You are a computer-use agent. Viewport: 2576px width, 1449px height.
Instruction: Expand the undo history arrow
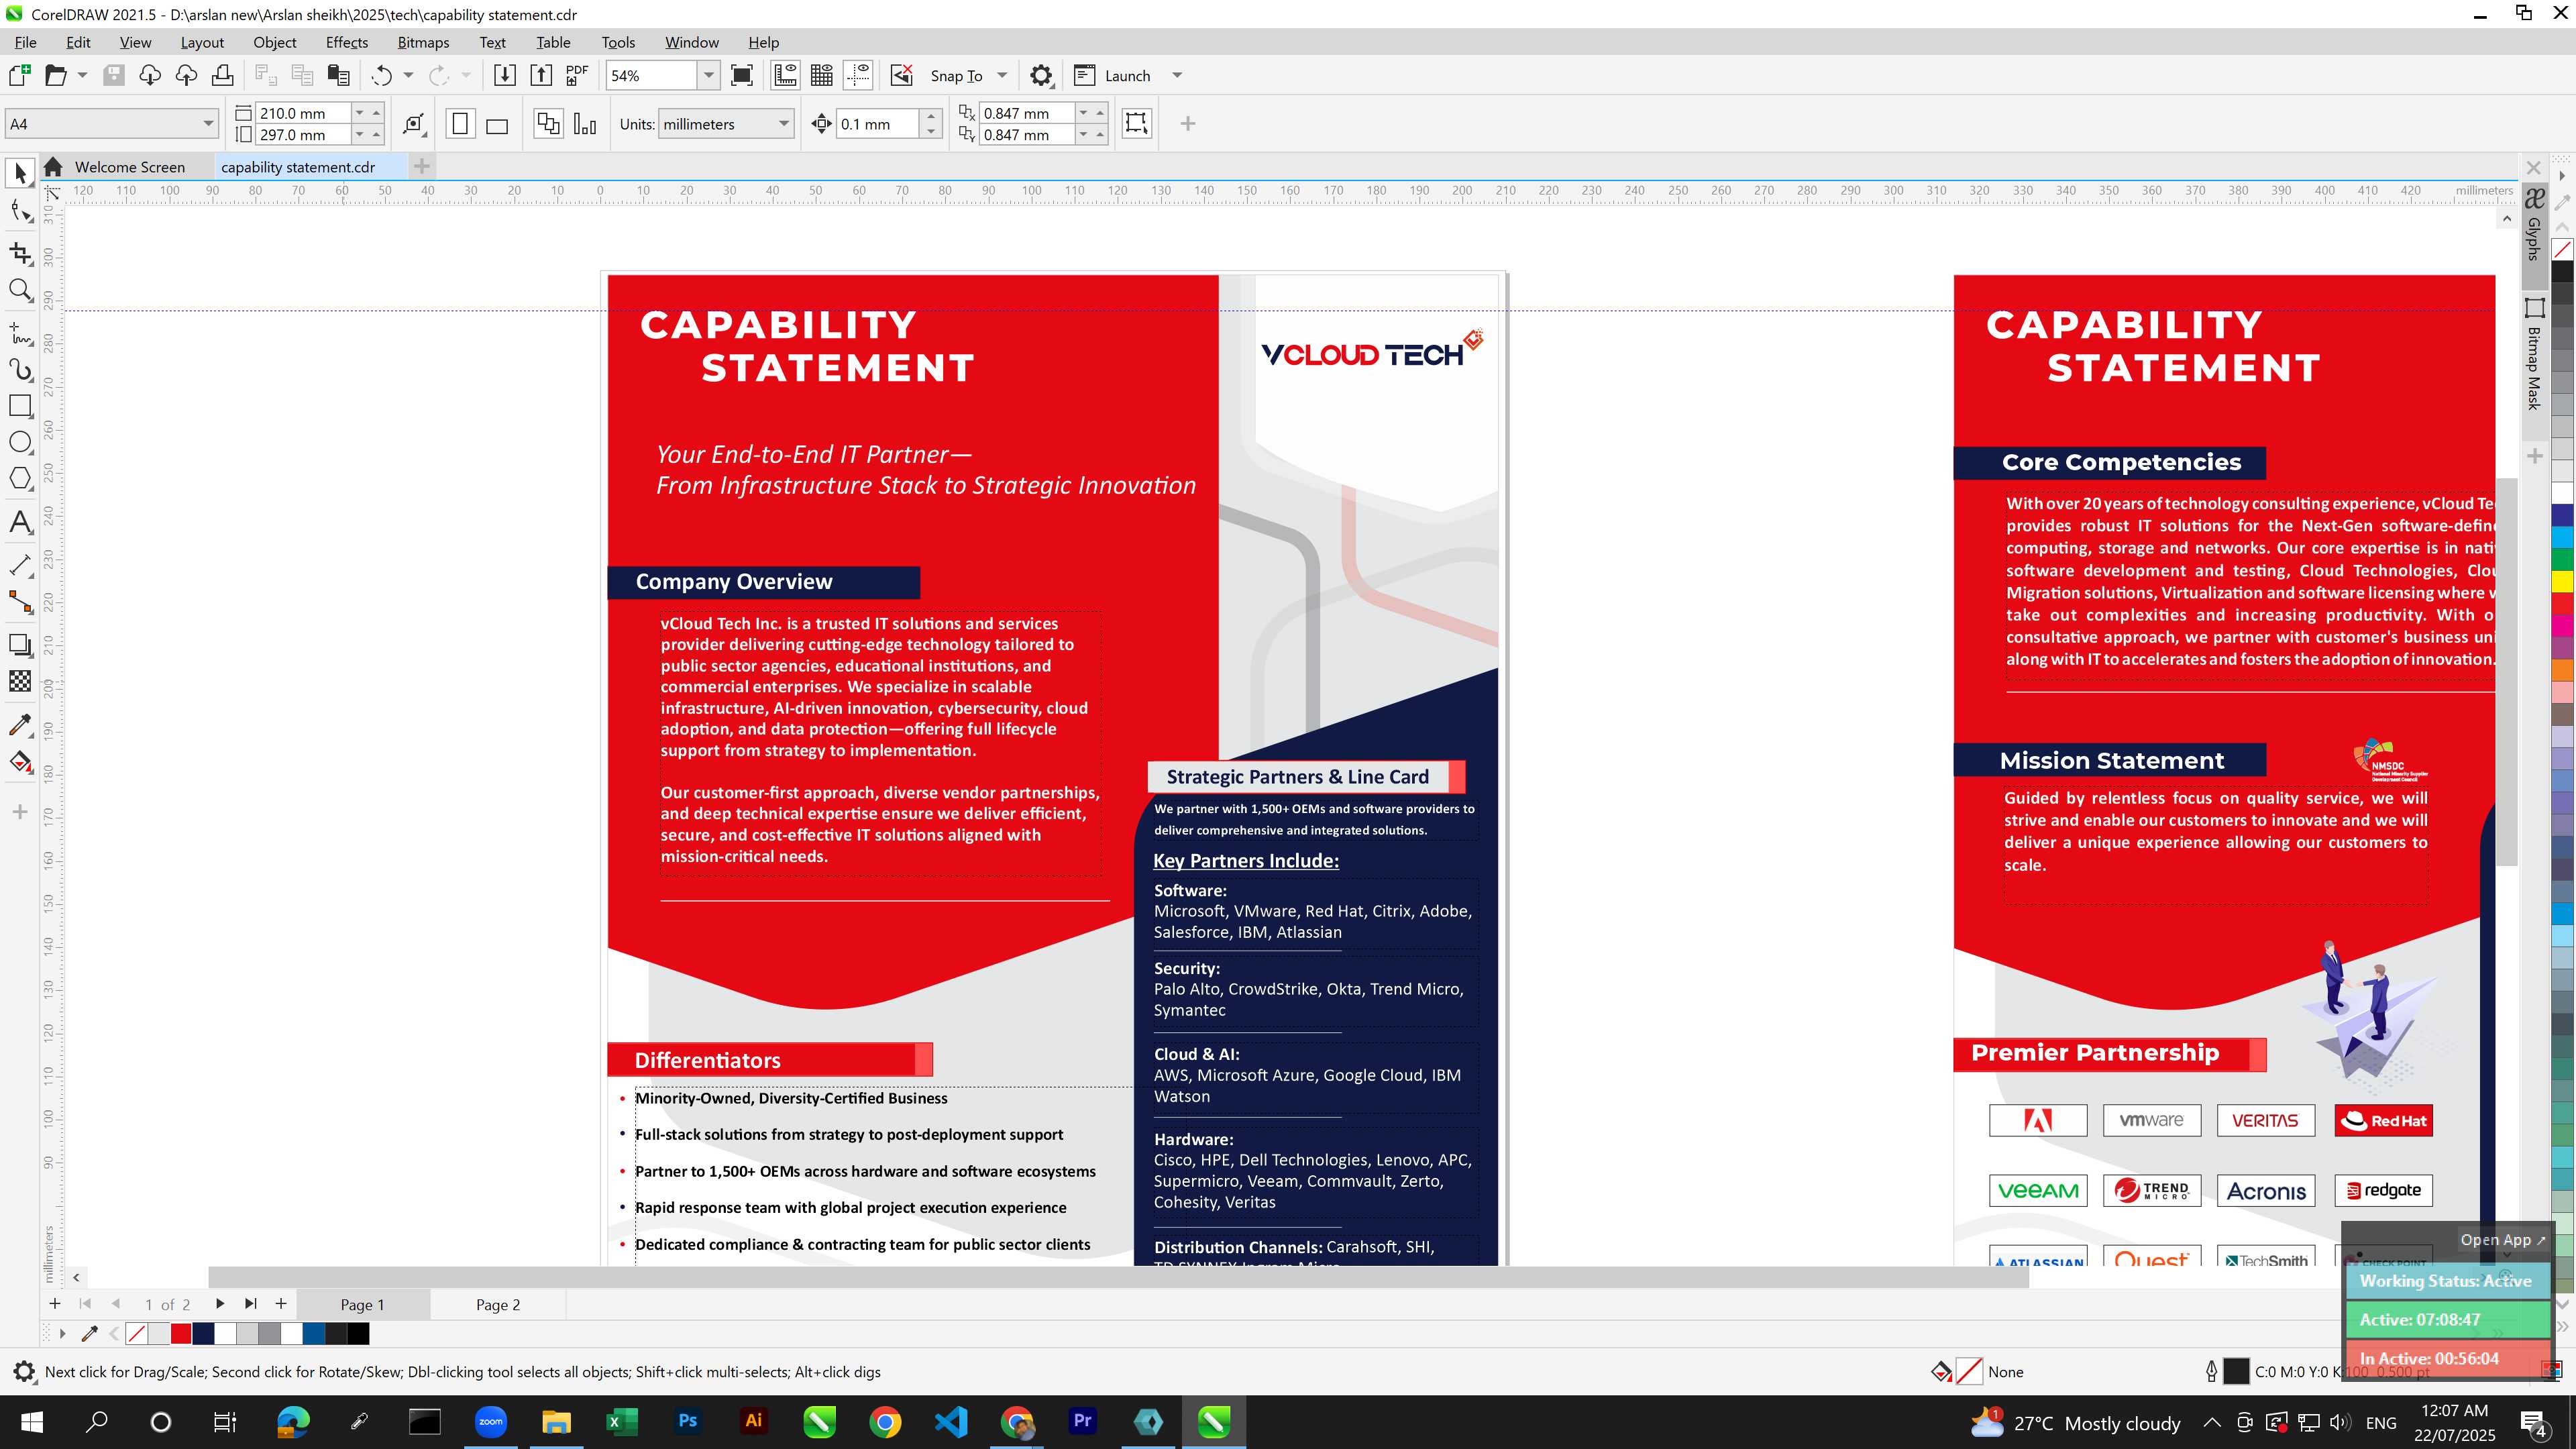pyautogui.click(x=408, y=75)
